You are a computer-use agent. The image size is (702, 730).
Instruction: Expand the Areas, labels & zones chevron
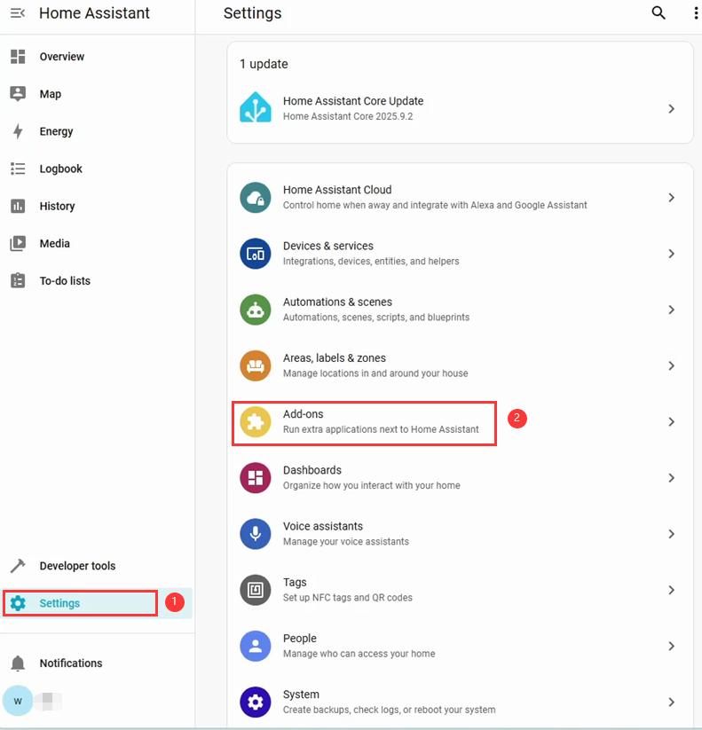click(671, 365)
